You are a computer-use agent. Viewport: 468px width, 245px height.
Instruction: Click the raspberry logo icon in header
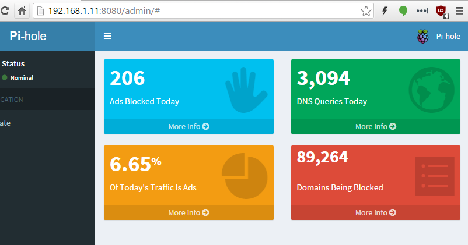click(x=423, y=37)
